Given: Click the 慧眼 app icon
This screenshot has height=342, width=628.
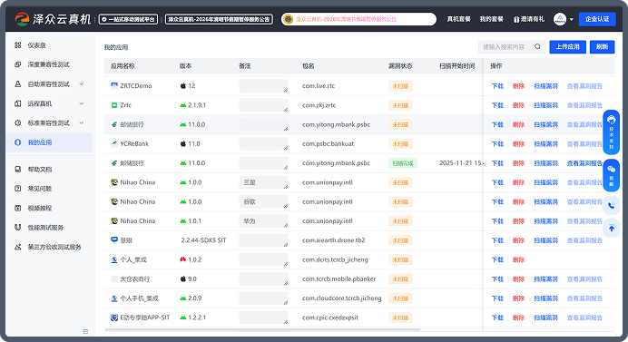Looking at the screenshot, I should 114,239.
